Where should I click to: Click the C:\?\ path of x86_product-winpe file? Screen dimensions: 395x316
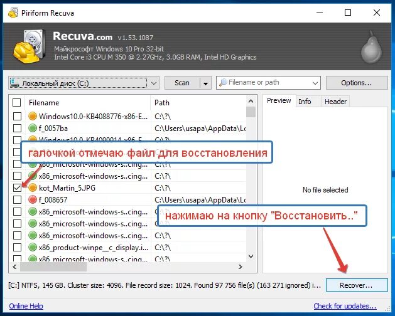click(x=163, y=248)
